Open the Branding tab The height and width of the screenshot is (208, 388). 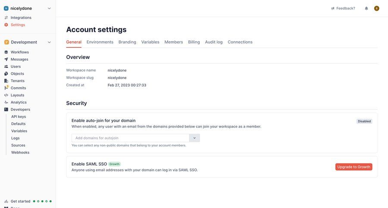tap(127, 42)
